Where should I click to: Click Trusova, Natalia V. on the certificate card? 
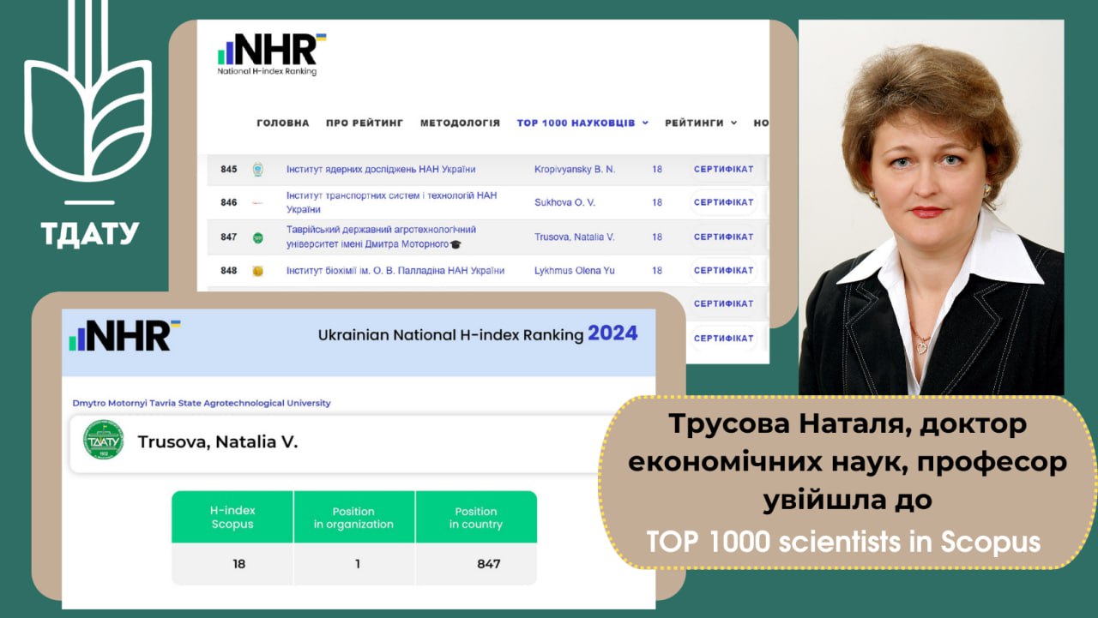point(218,443)
